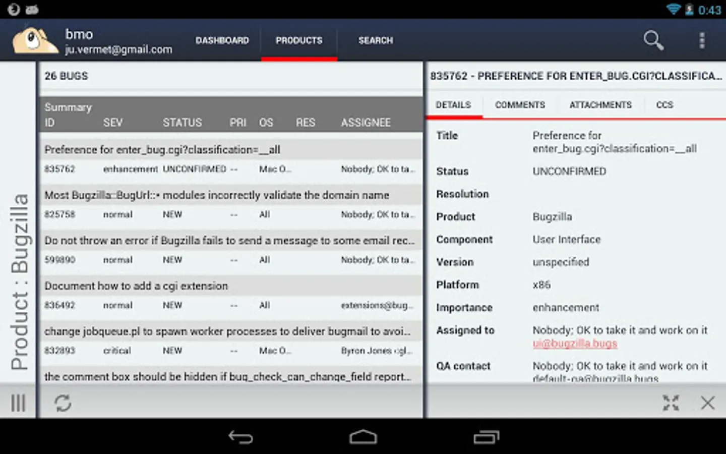Image resolution: width=726 pixels, height=454 pixels.
Task: Open the search magnifier in the action bar
Action: 653,40
